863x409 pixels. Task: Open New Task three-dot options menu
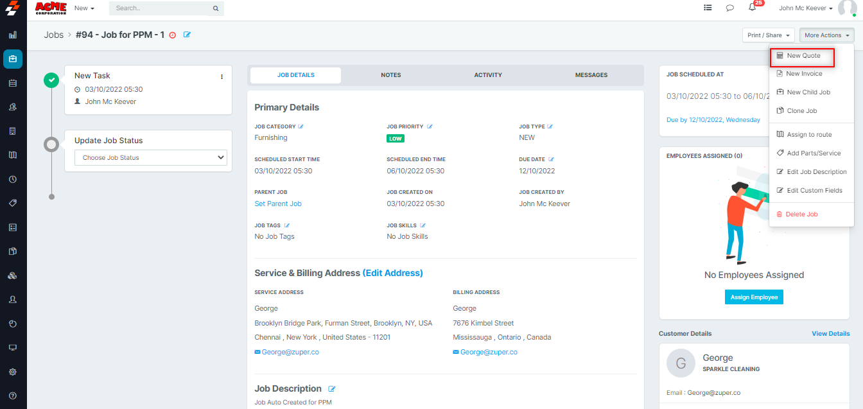click(x=222, y=76)
